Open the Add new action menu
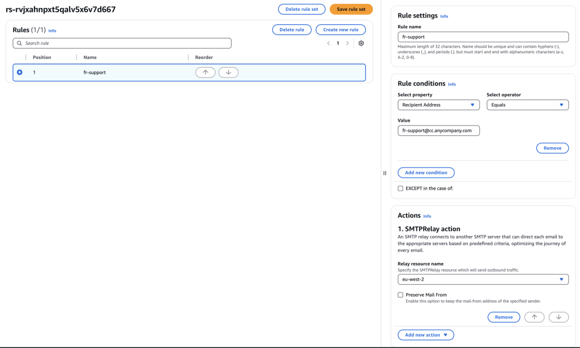 click(x=426, y=335)
